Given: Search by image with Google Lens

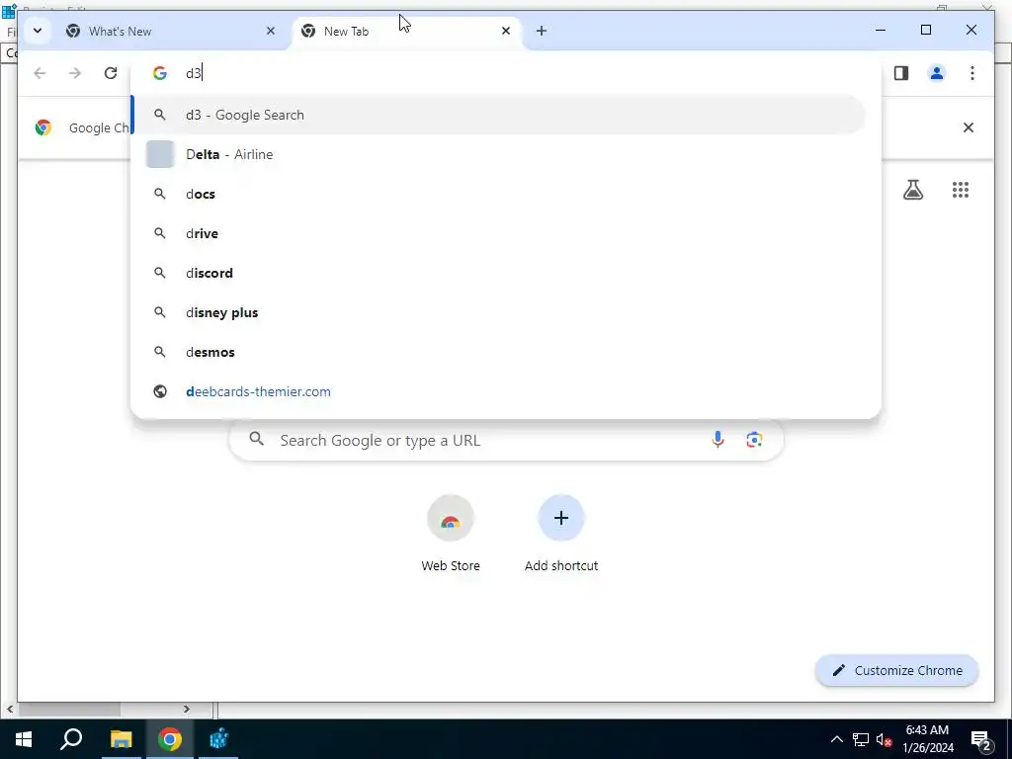Looking at the screenshot, I should (754, 440).
